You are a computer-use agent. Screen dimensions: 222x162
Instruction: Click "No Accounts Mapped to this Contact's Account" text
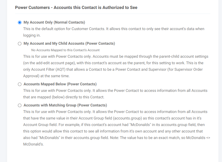click(x=65, y=50)
